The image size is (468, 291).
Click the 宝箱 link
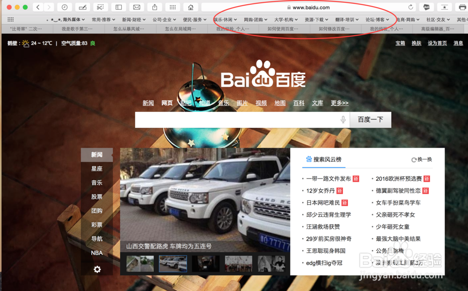click(x=400, y=43)
